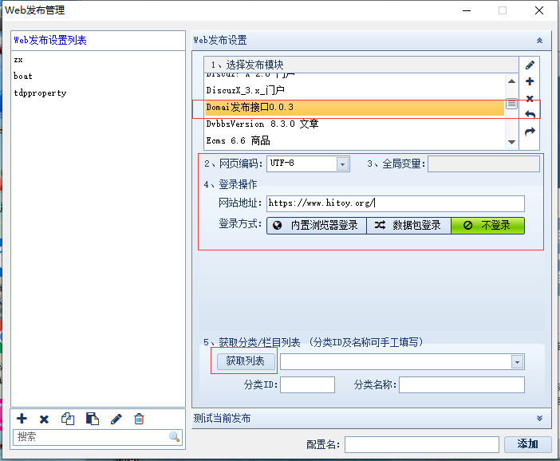560x461 pixels.
Task: Select tdpproperty in the settings list
Action: coord(40,93)
